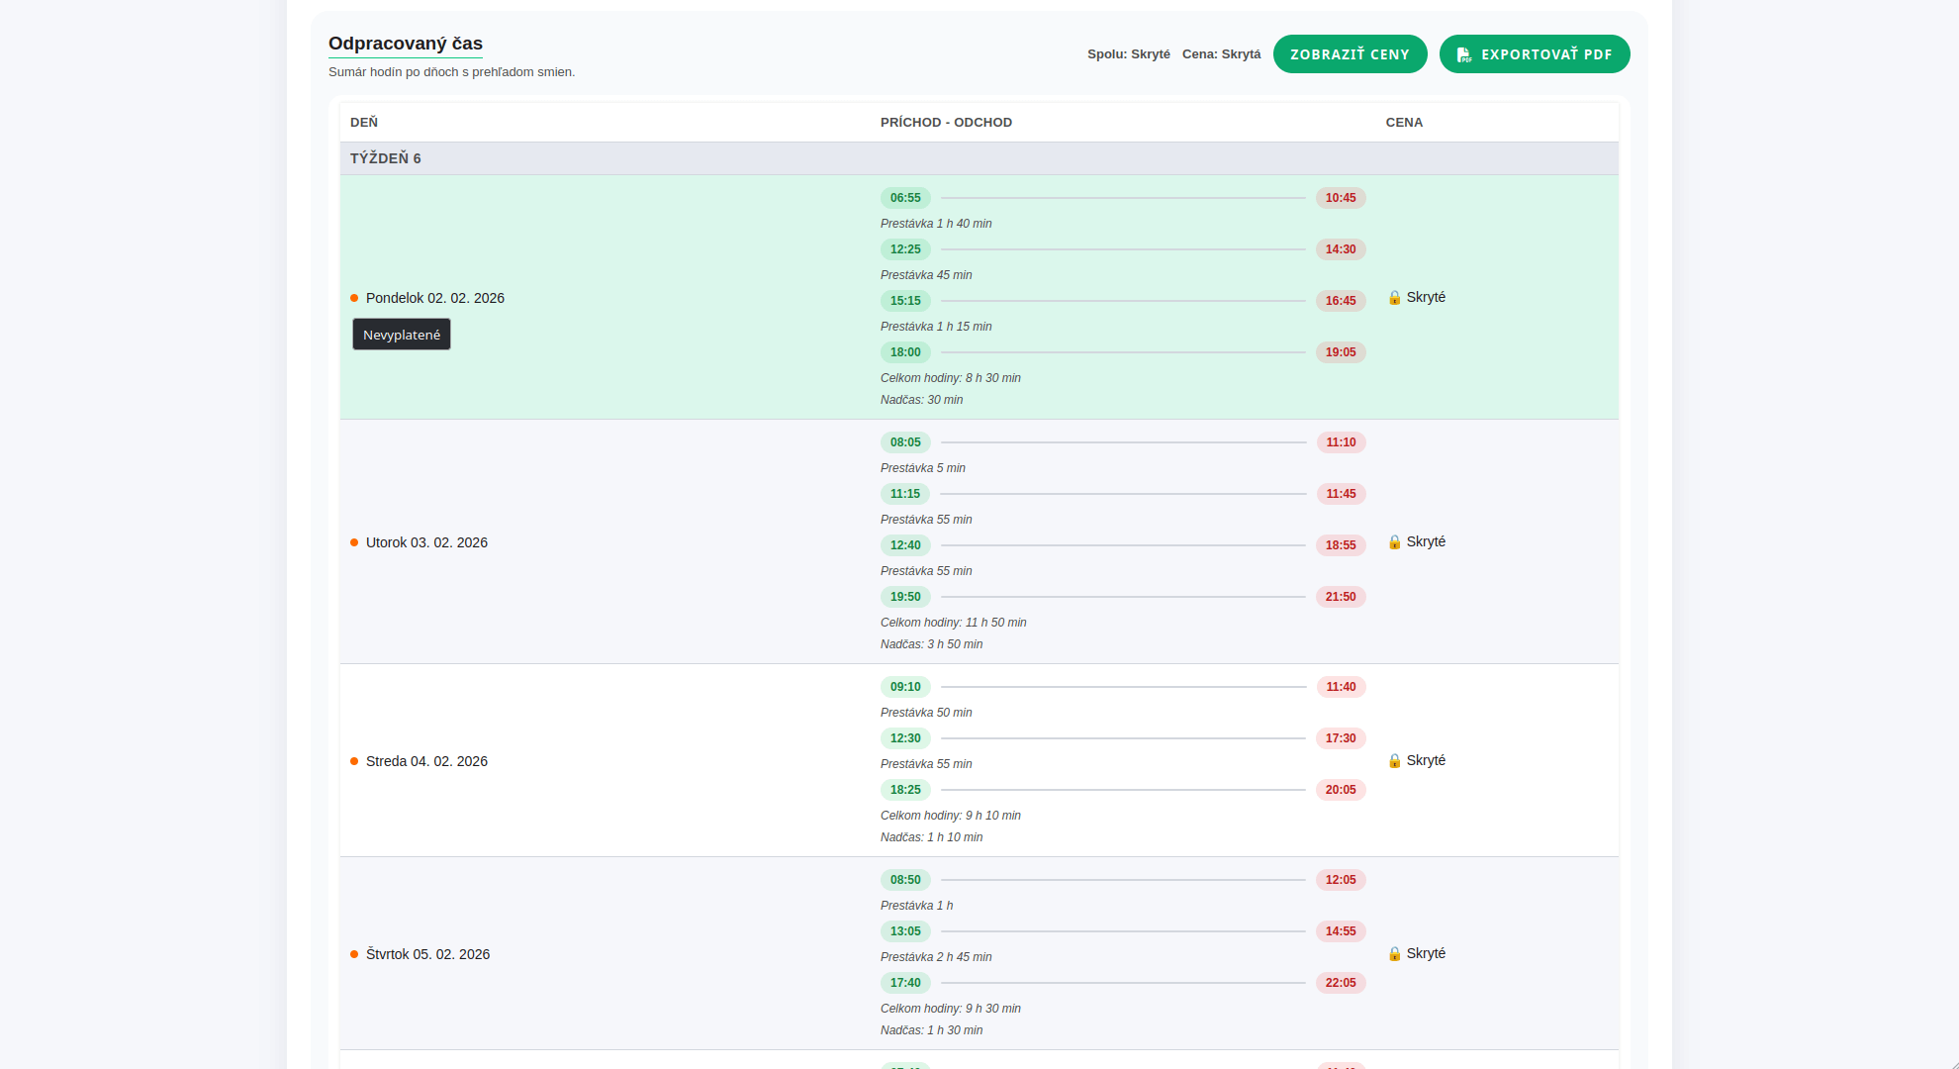Viewport: 1959px width, 1069px height.
Task: Click the 22:05 departure badge on Štvrtok
Action: 1341,983
